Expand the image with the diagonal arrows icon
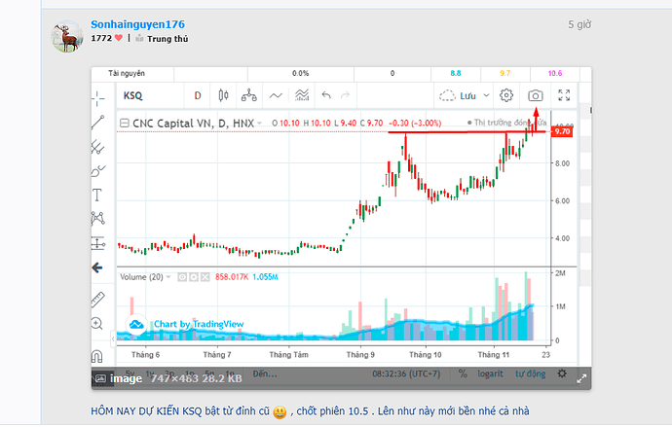The width and height of the screenshot is (672, 427). [x=581, y=379]
